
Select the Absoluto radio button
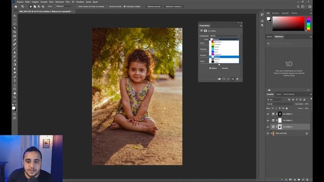click(x=225, y=68)
